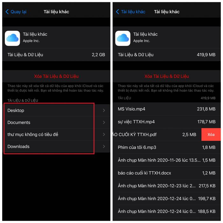Select the sự việc TTXH.mp4 file

(x=167, y=122)
